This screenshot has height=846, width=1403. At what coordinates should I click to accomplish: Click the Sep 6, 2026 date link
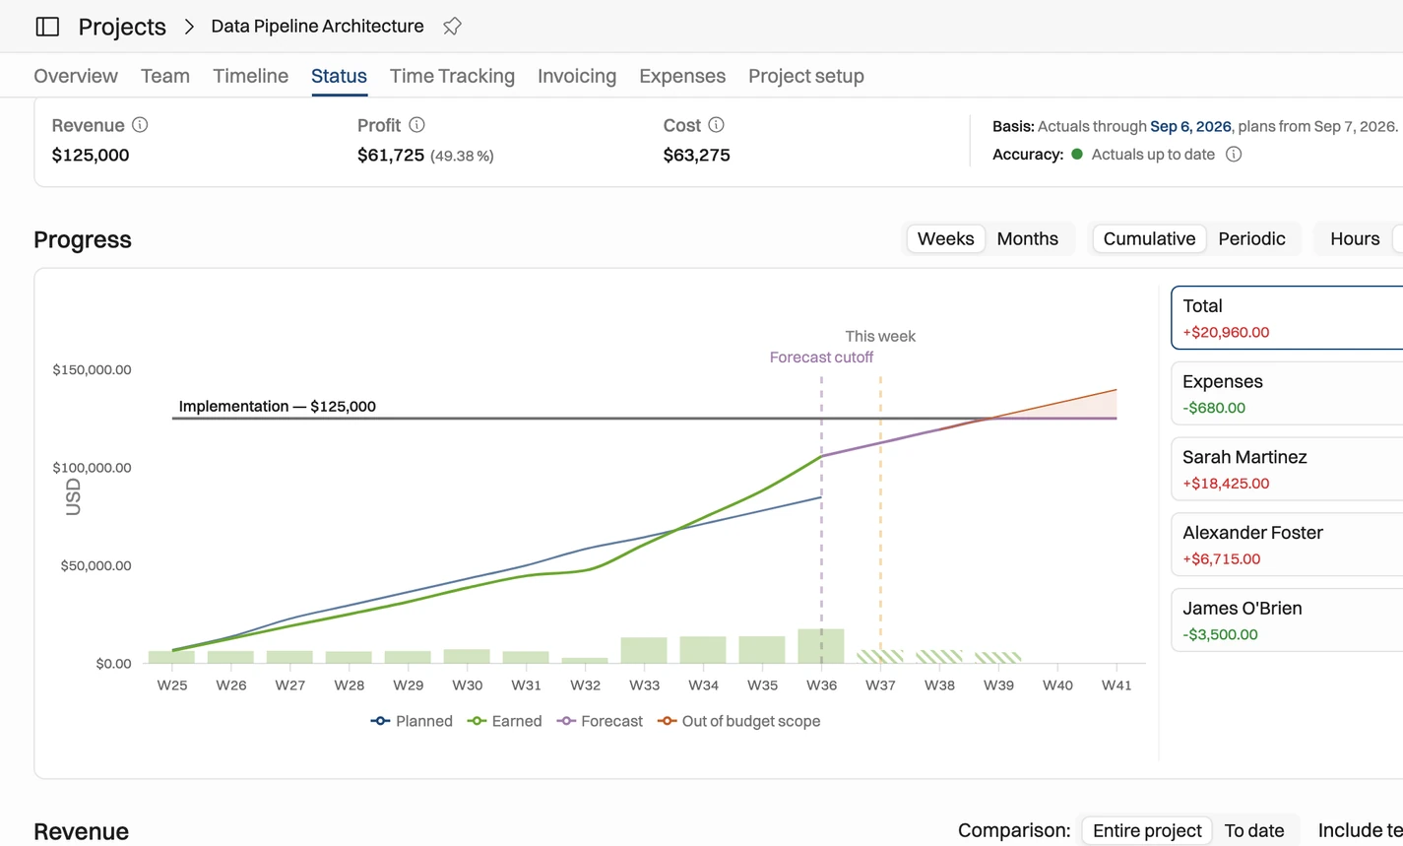[x=1190, y=126]
